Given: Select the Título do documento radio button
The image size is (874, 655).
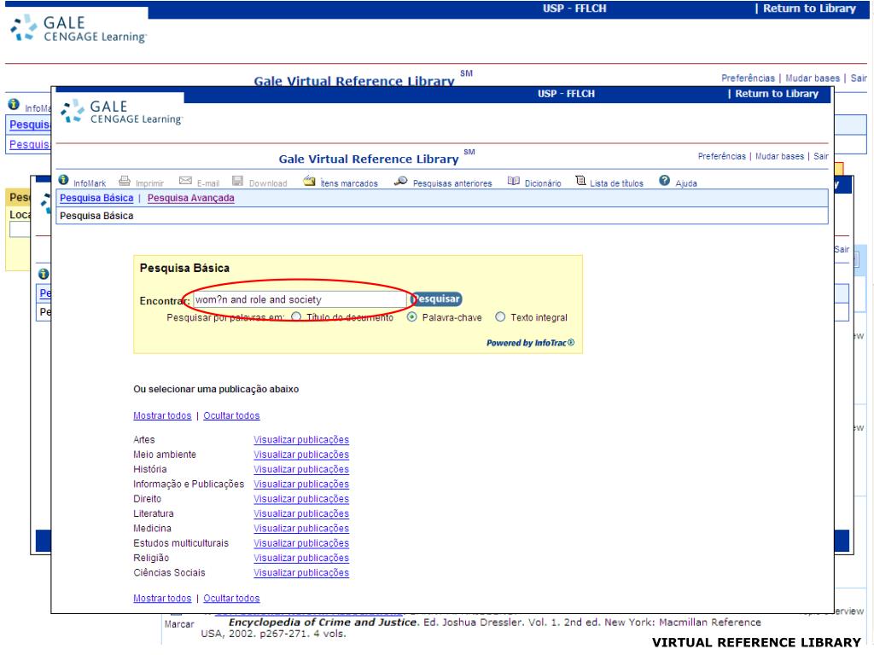Looking at the screenshot, I should point(296,316).
